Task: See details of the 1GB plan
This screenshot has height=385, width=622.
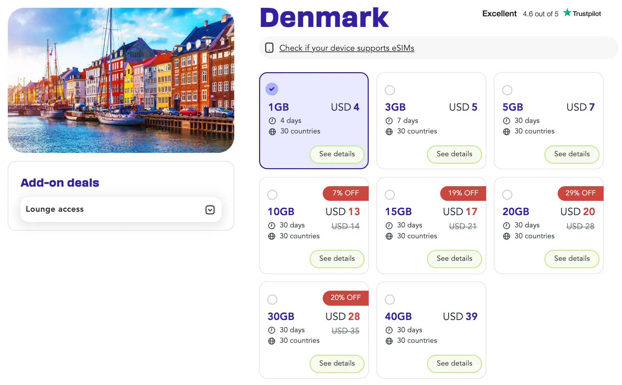Action: [337, 154]
